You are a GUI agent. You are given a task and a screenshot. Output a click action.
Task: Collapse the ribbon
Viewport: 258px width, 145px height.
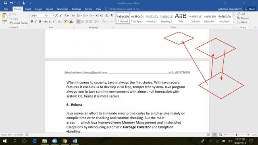(256, 27)
